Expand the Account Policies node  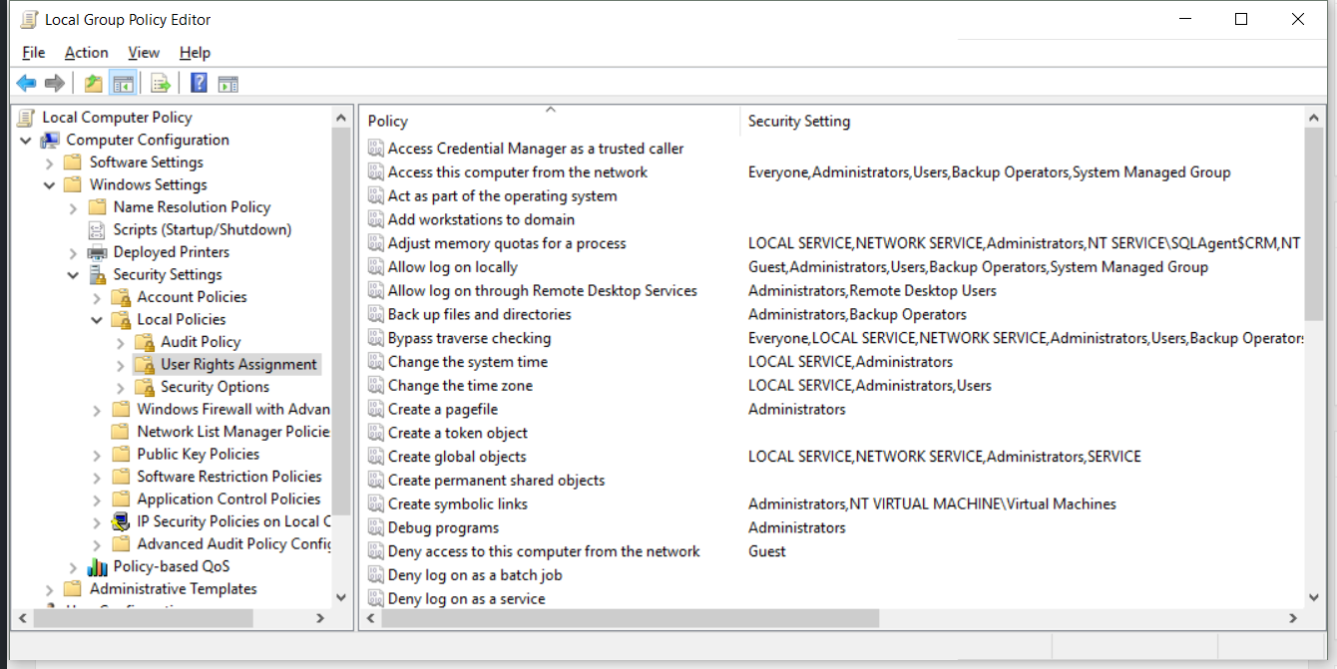tap(97, 297)
